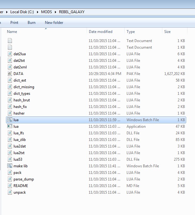This screenshot has height=215, width=195.
Task: Select the dict_missing file name
Action: tap(24, 87)
